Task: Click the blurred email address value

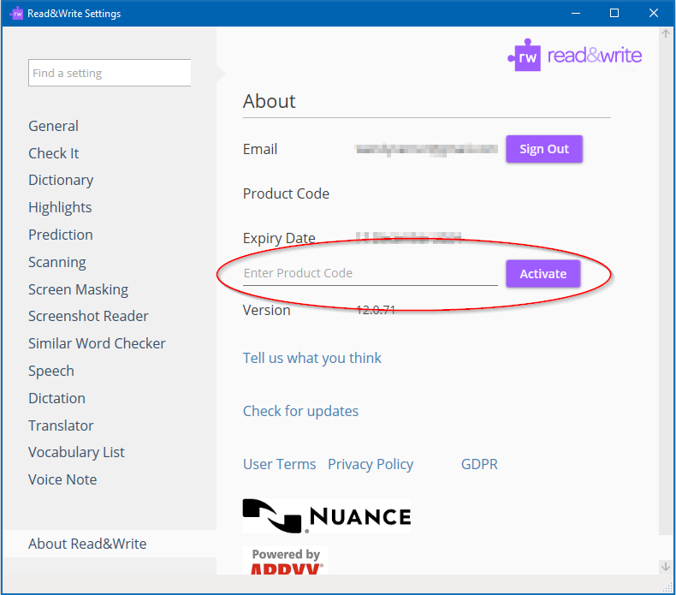Action: 426,149
